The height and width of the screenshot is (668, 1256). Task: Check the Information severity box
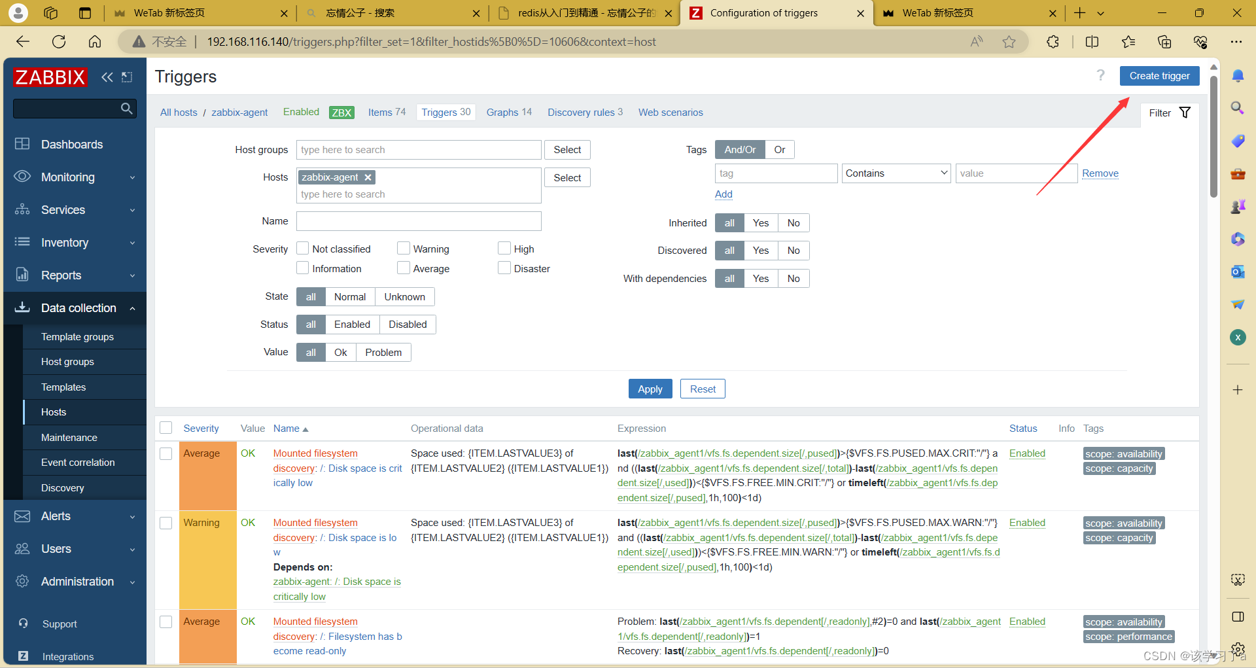coord(303,268)
